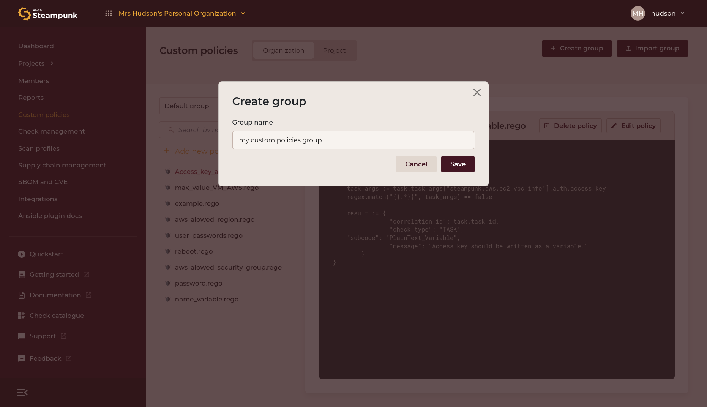The width and height of the screenshot is (707, 407).
Task: Click the Import group button
Action: tap(652, 48)
